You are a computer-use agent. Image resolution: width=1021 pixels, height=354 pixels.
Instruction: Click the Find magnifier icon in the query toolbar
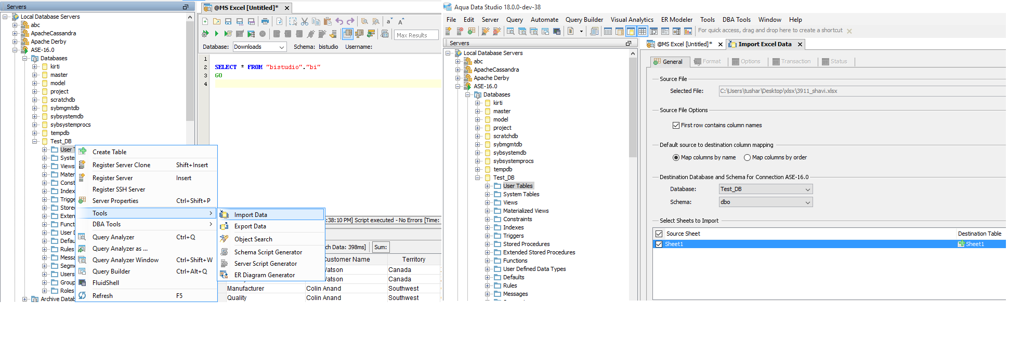(364, 21)
